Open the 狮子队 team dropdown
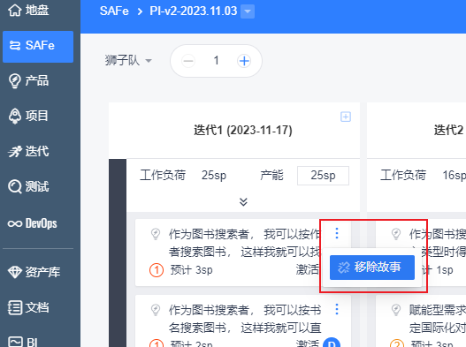 coord(128,61)
